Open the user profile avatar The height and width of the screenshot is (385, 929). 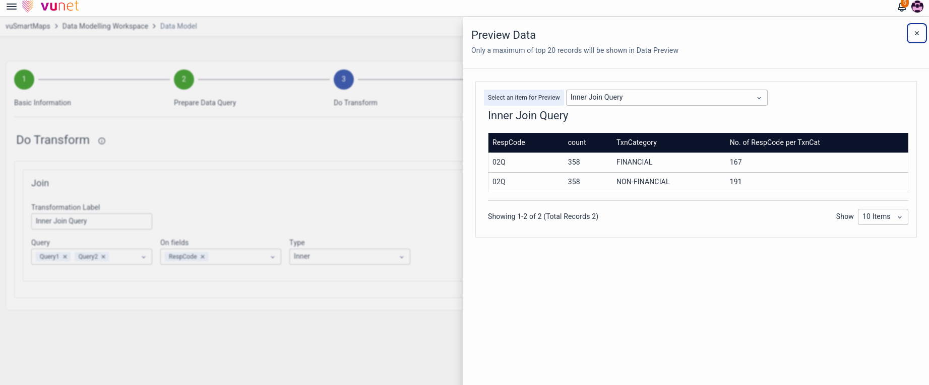[917, 7]
